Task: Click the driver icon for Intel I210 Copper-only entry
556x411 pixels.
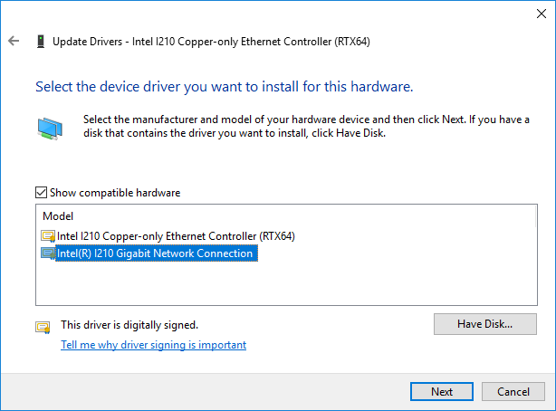Action: (49, 236)
